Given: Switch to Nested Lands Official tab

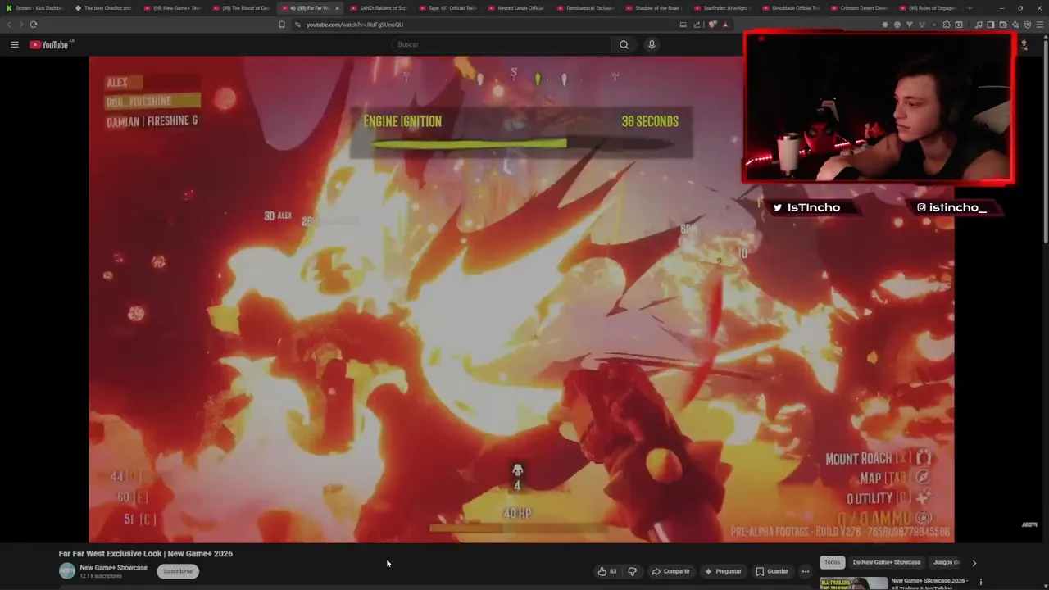Looking at the screenshot, I should point(516,8).
